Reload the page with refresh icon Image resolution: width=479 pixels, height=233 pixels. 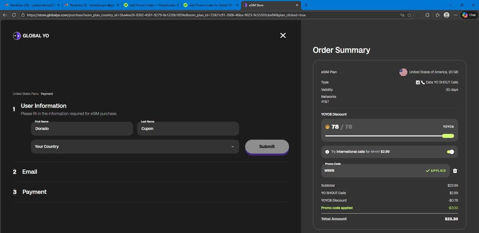pos(14,15)
